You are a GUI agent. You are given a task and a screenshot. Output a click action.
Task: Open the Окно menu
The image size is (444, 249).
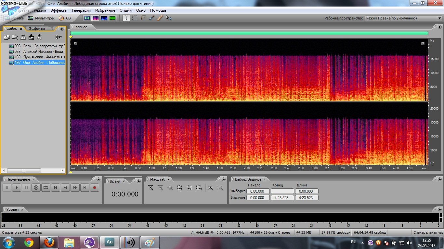pos(141,10)
